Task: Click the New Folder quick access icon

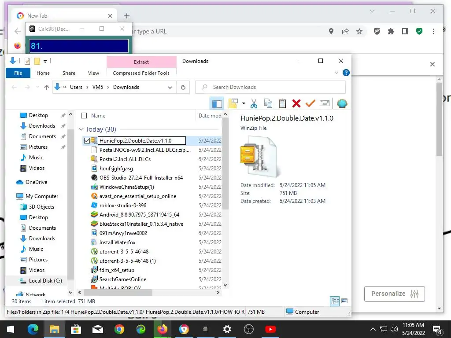Action: tap(37, 61)
